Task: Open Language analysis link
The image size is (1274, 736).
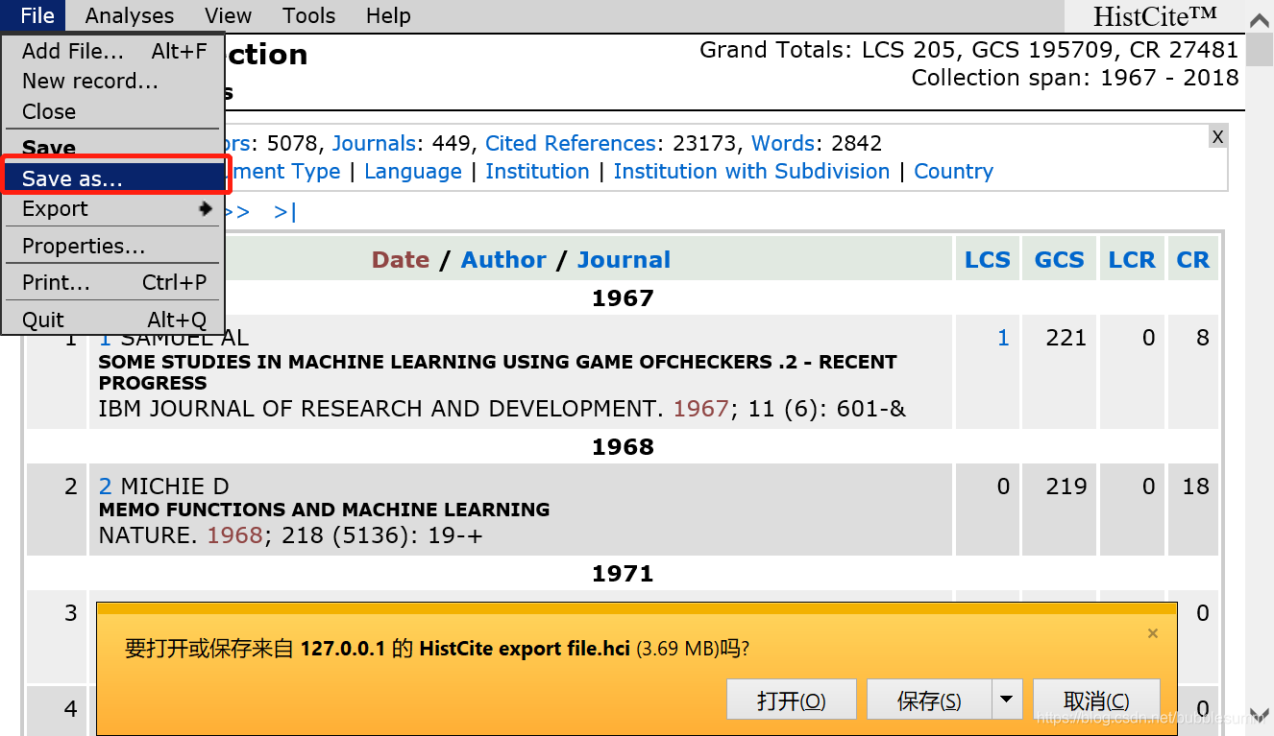Action: [413, 172]
